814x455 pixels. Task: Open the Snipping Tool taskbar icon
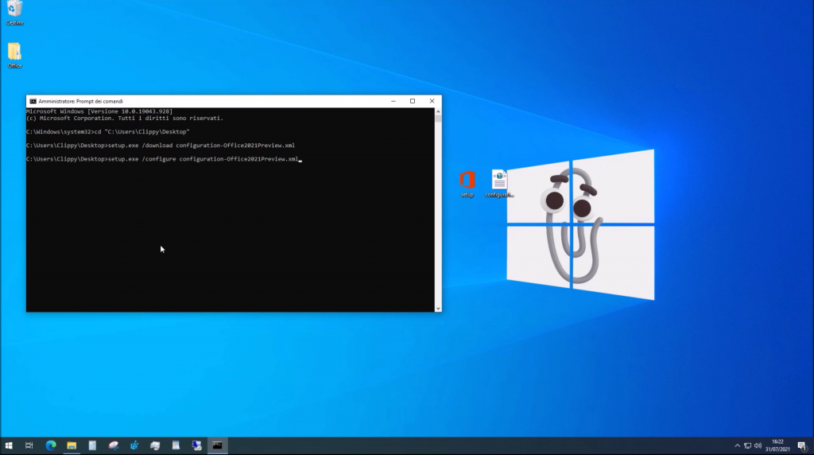click(113, 445)
